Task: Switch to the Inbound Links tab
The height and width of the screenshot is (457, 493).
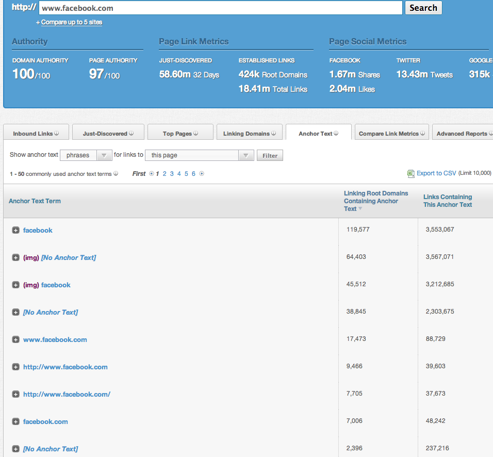Action: click(x=36, y=132)
